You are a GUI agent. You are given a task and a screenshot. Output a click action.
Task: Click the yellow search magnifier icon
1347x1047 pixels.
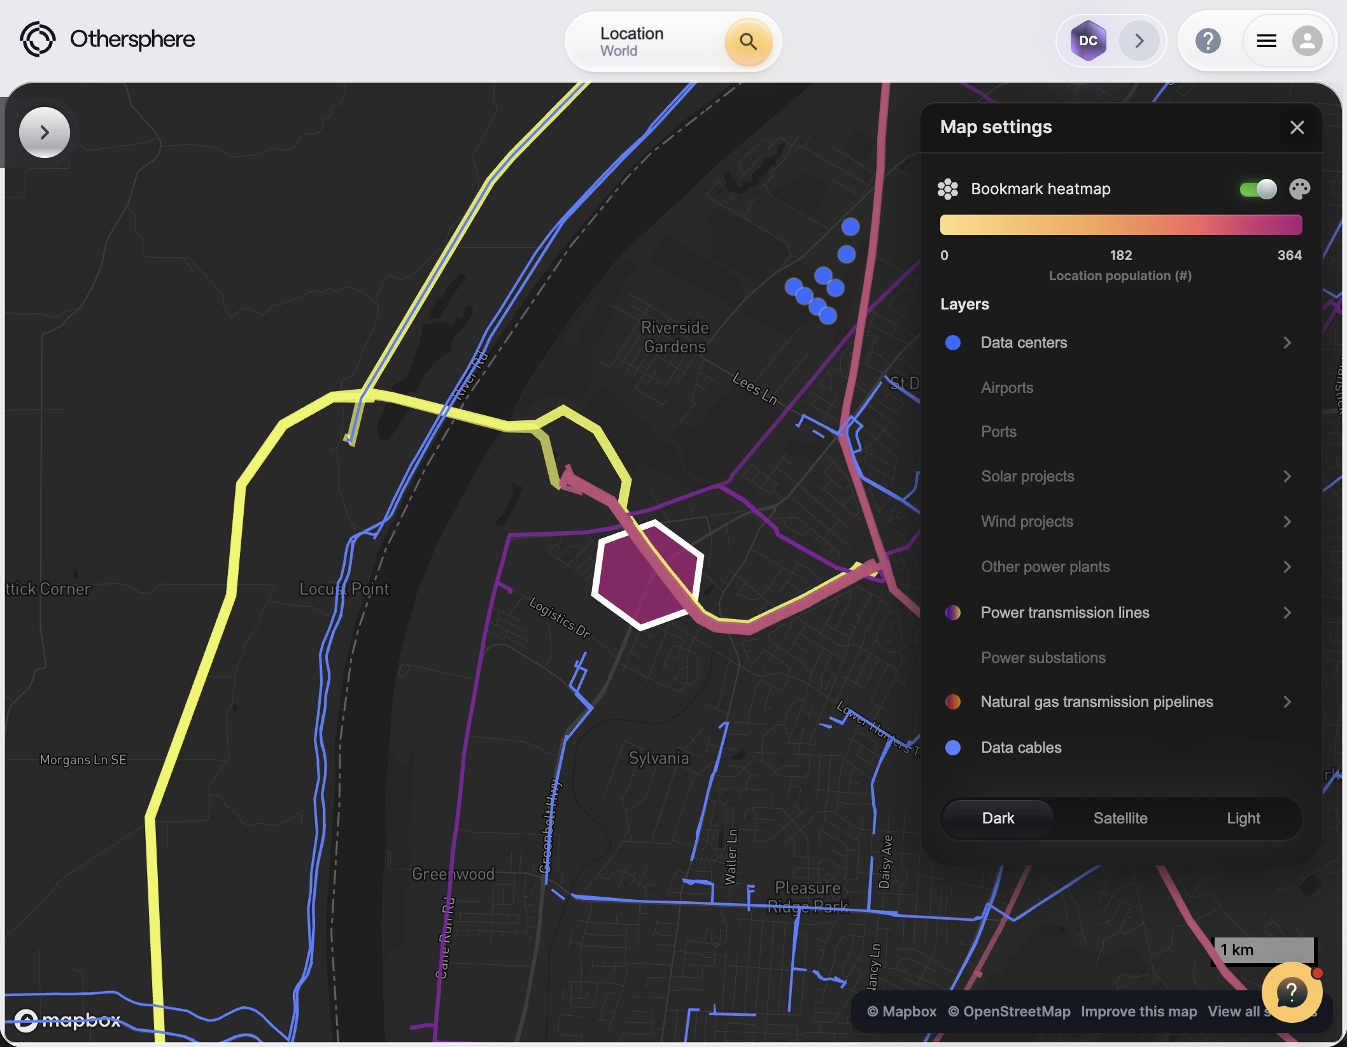[x=748, y=42]
